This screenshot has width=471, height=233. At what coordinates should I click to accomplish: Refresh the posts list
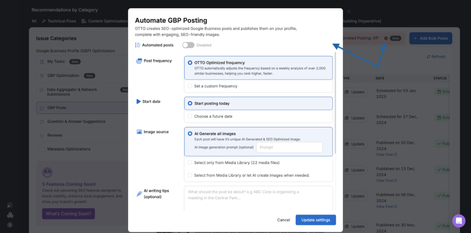click(x=436, y=57)
